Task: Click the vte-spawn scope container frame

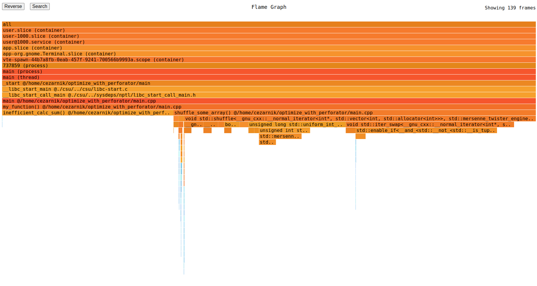Action: (x=265, y=59)
